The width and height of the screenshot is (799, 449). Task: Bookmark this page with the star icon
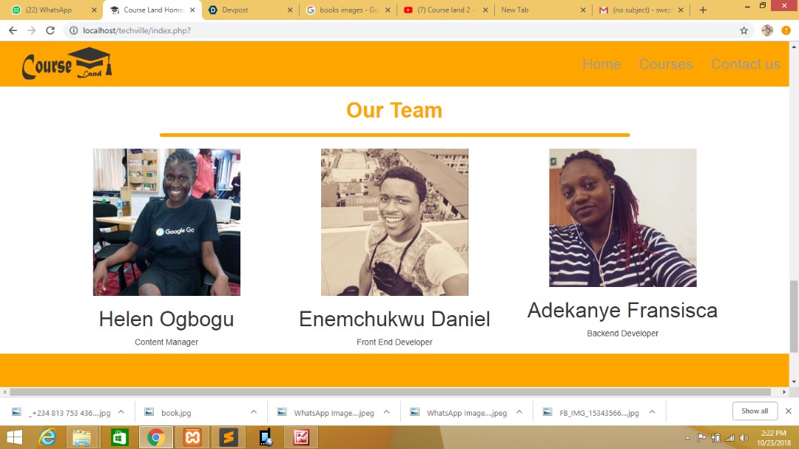pyautogui.click(x=744, y=30)
